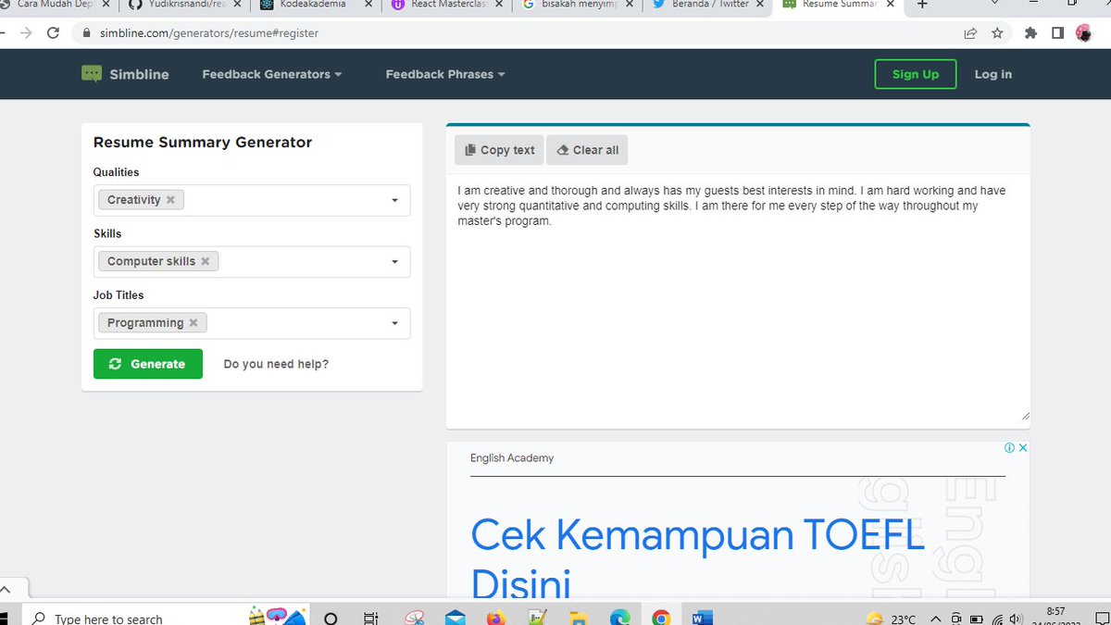Close the English Academy ad
The width and height of the screenshot is (1111, 625).
click(1022, 447)
